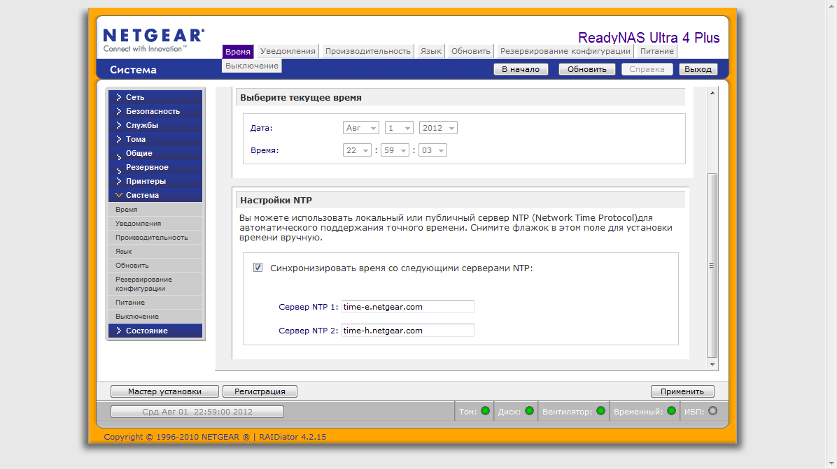Click the content panel vertical scrollbar thumb

(x=712, y=266)
